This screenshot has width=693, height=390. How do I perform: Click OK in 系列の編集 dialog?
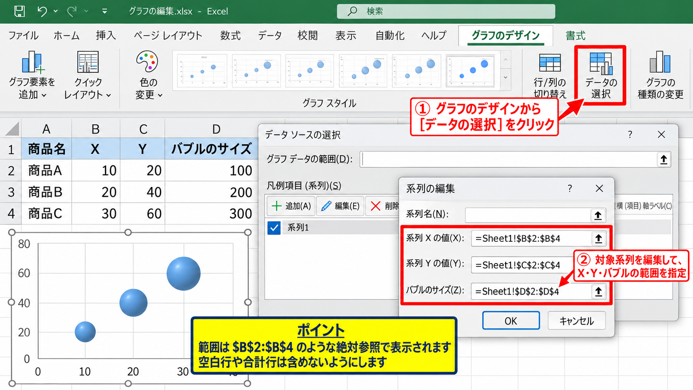click(x=511, y=321)
